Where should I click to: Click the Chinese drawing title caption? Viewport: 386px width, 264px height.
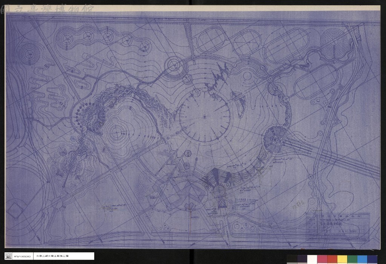(52, 256)
